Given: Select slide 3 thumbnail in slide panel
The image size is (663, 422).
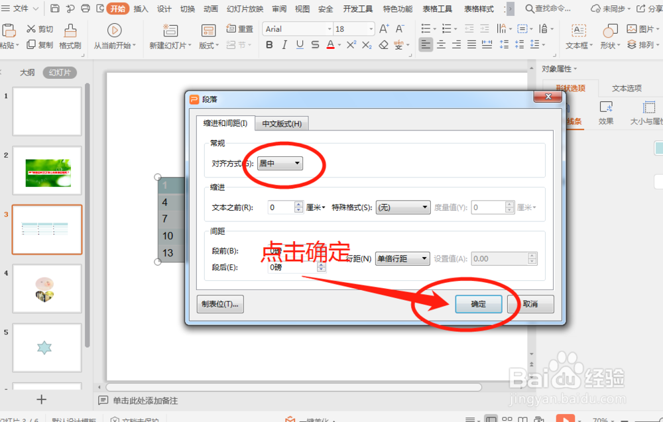Looking at the screenshot, I should [x=46, y=229].
